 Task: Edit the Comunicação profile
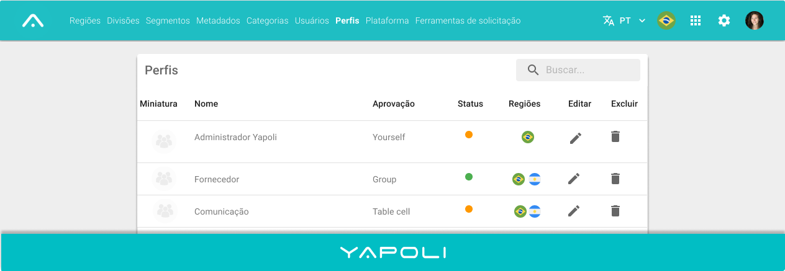[574, 211]
